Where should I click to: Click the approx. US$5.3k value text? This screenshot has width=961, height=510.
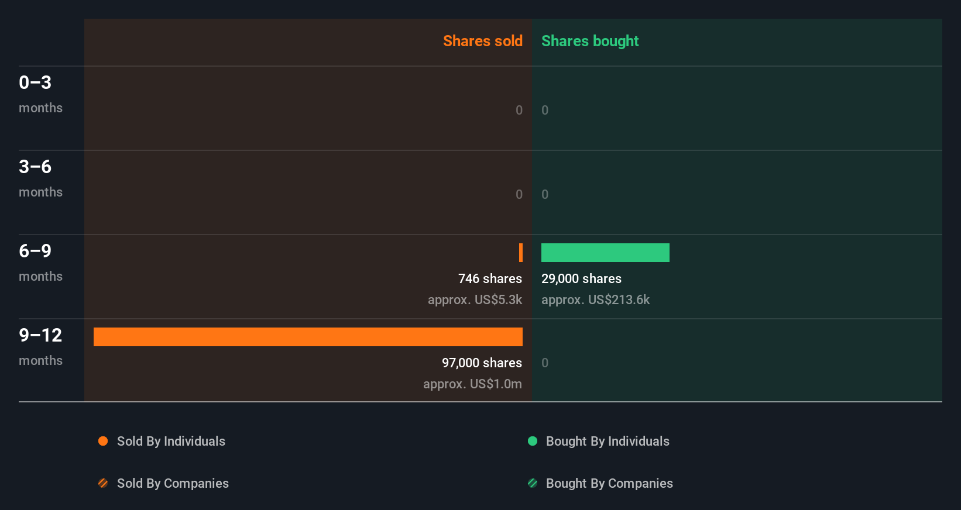point(475,299)
